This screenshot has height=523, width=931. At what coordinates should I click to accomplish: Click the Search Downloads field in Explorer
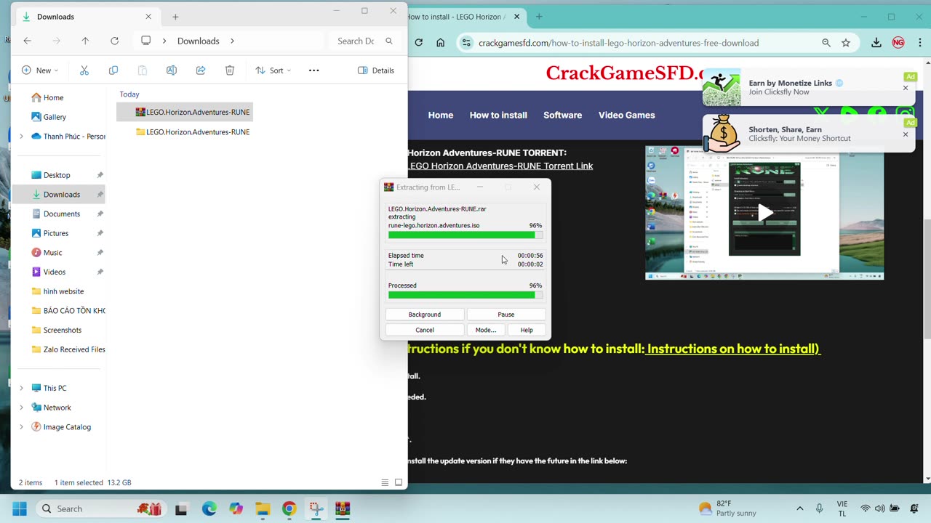(364, 41)
